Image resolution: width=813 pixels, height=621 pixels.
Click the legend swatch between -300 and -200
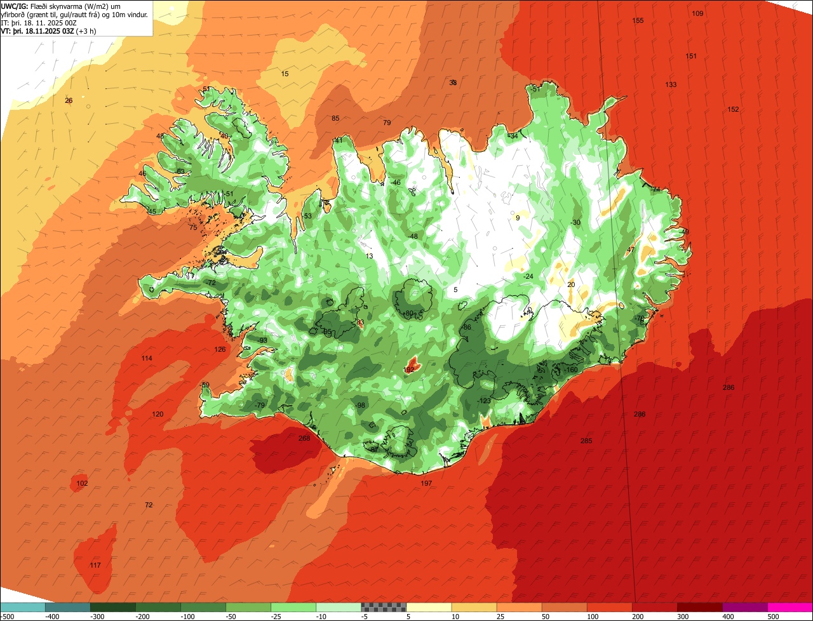point(113,606)
